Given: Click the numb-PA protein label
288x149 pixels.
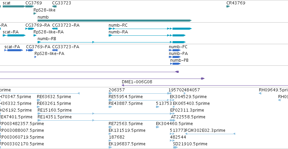Looking at the screenshot, I should [178, 54].
